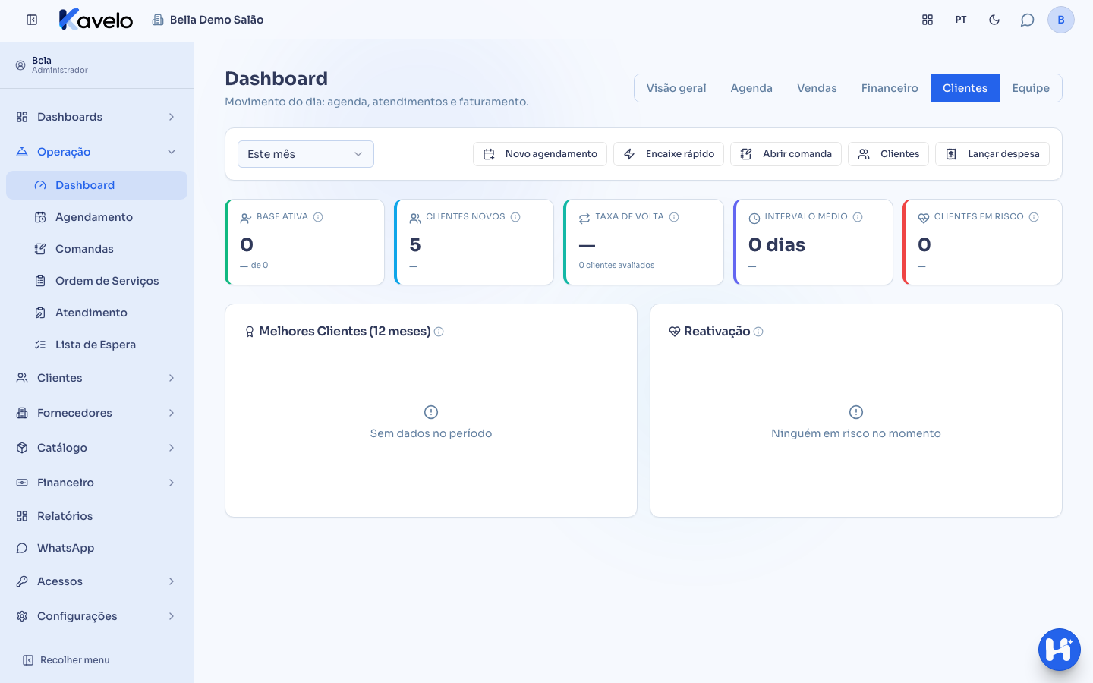Click the Kavelo logo
The width and height of the screenshot is (1093, 683).
coord(96,20)
